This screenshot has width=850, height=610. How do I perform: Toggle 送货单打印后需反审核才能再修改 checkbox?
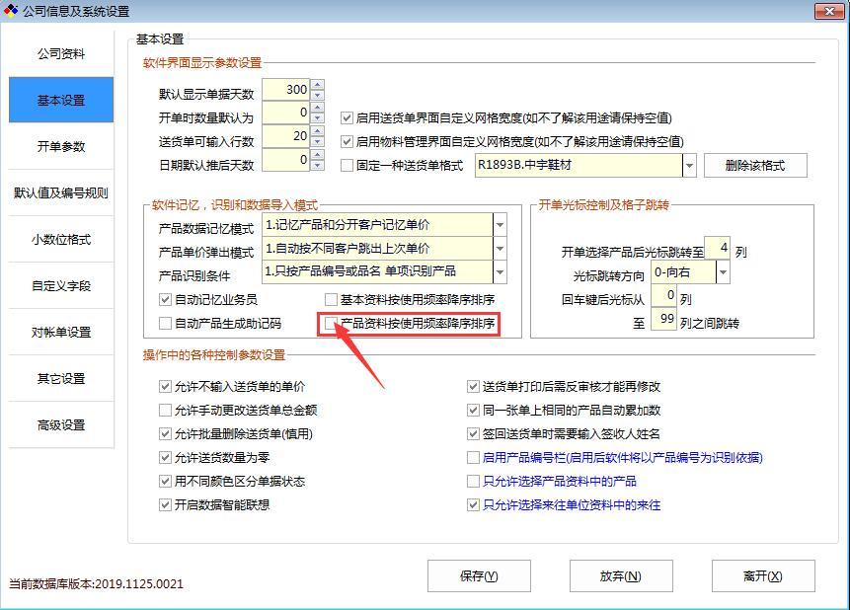[x=473, y=387]
